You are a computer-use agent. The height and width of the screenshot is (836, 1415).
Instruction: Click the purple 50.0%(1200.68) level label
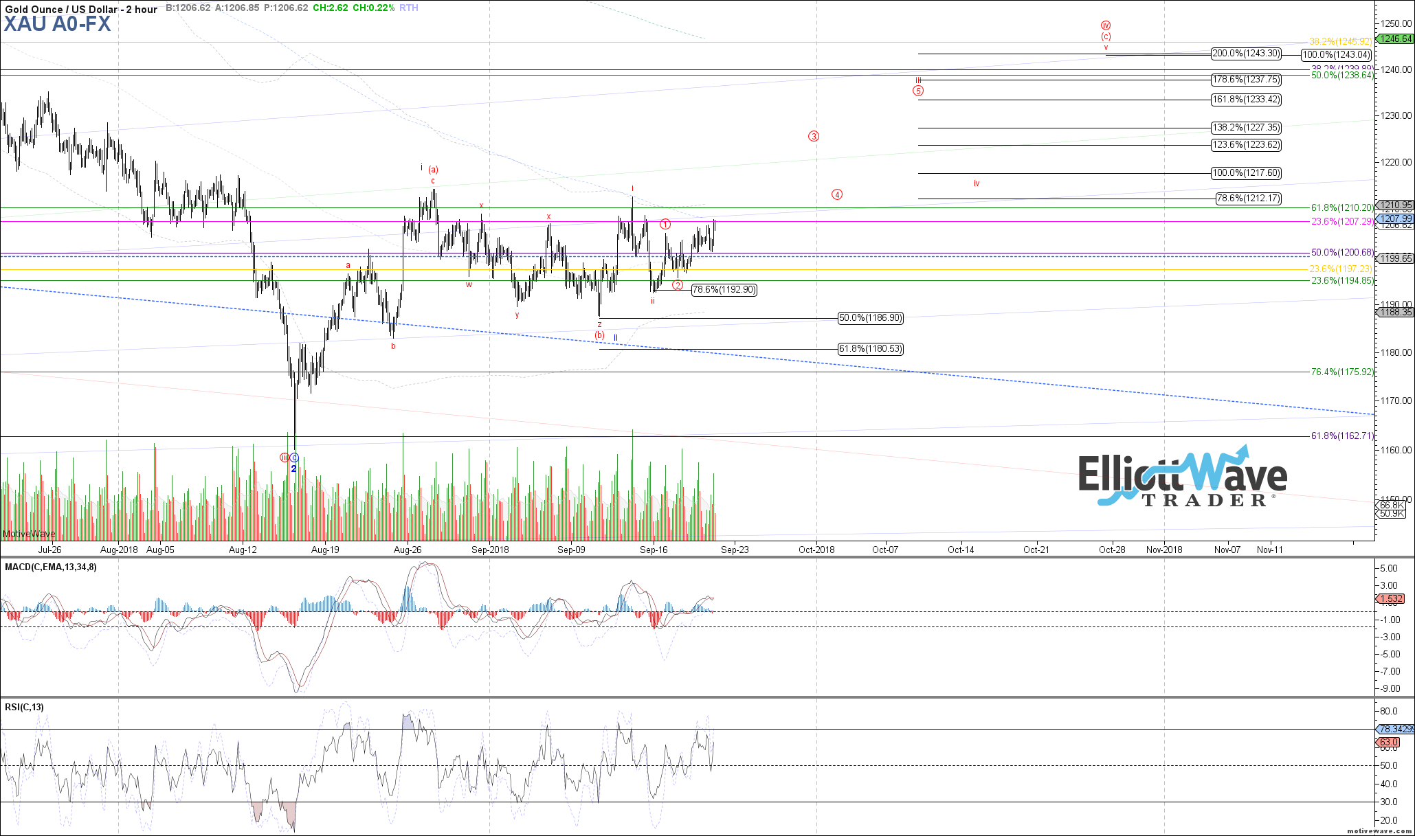(1342, 252)
